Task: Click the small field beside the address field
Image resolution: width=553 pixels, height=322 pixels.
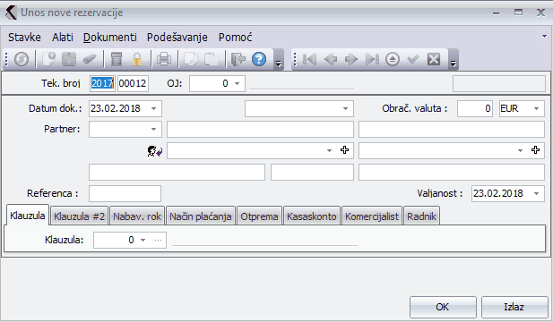Action: click(312, 173)
